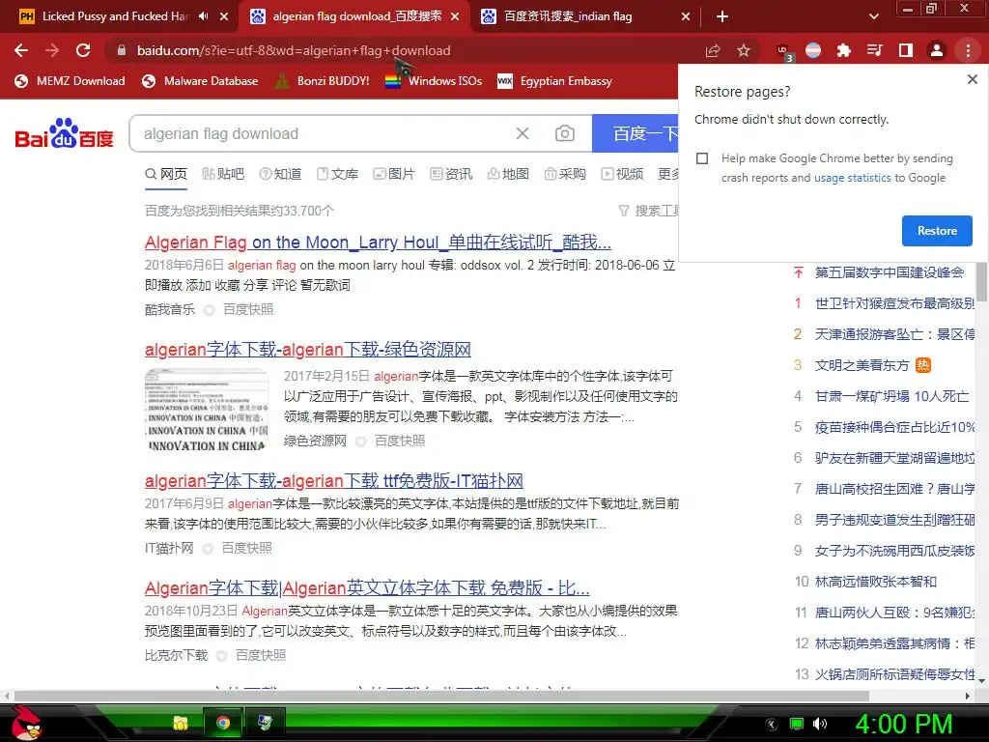Screen dimensions: 989x742
Task: Select the 地图 search category
Action: [508, 174]
